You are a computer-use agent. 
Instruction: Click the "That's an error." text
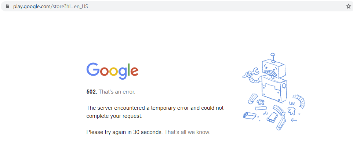pyautogui.click(x=117, y=92)
